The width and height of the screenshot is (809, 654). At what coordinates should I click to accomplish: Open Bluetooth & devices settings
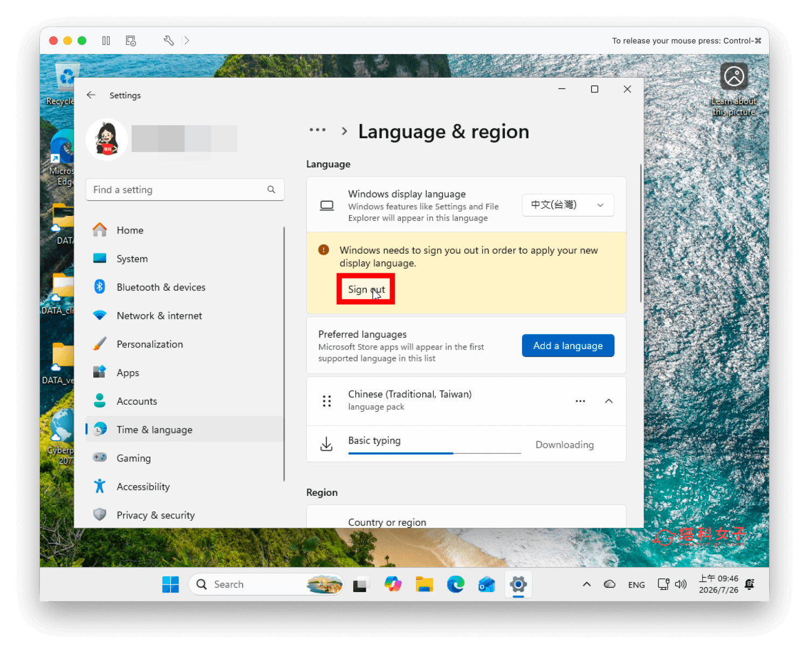pyautogui.click(x=184, y=287)
